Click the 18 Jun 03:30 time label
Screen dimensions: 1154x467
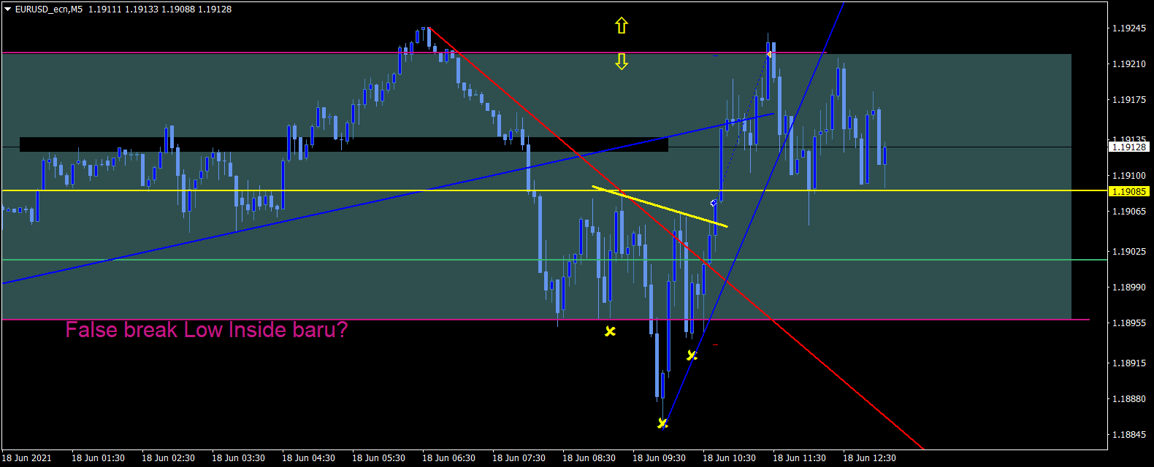pos(238,458)
